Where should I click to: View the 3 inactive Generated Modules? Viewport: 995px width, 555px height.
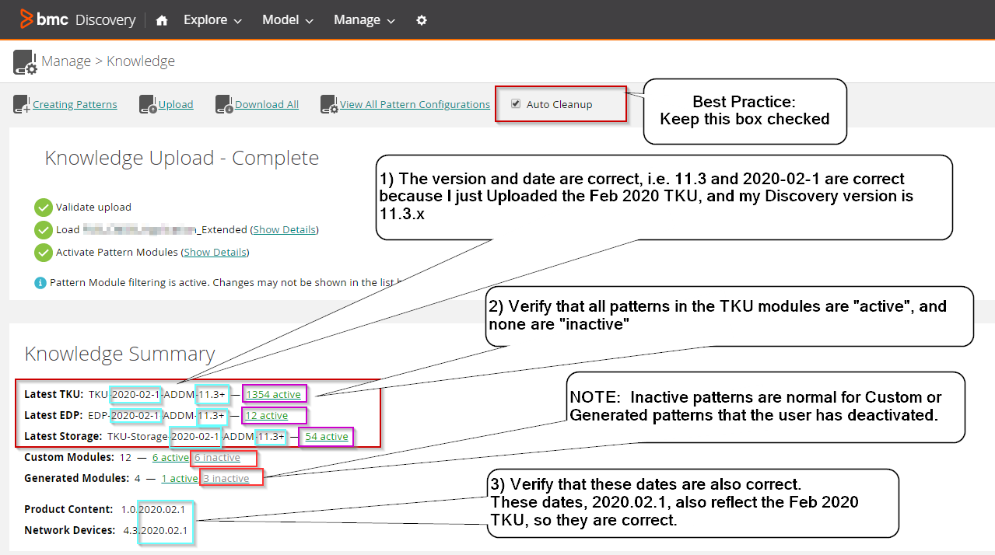[x=226, y=479]
